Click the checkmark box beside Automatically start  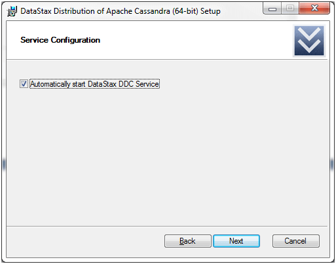(x=24, y=84)
